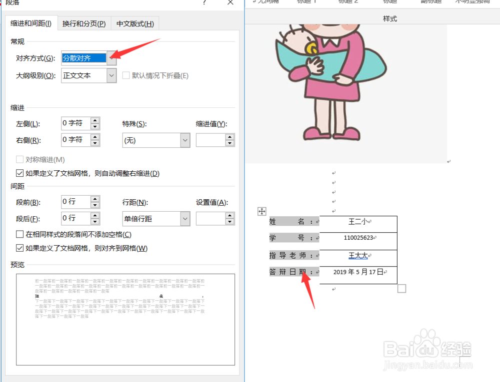The width and height of the screenshot is (500, 382).
Task: Click the 王太太 cell
Action: 358,258
